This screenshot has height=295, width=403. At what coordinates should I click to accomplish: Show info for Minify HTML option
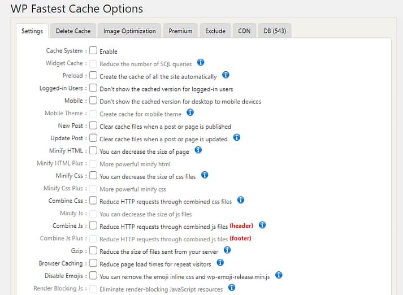(x=198, y=150)
